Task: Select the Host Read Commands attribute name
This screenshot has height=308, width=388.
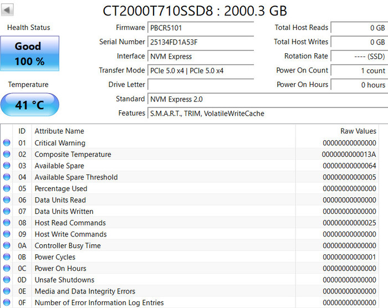Action: 70,223
